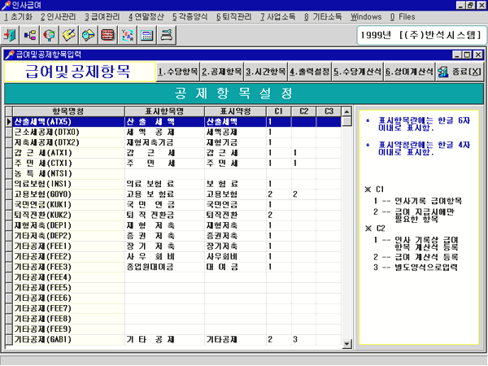This screenshot has height=366, width=488.
Task: Click the 6.상여계산식 button
Action: (x=408, y=72)
